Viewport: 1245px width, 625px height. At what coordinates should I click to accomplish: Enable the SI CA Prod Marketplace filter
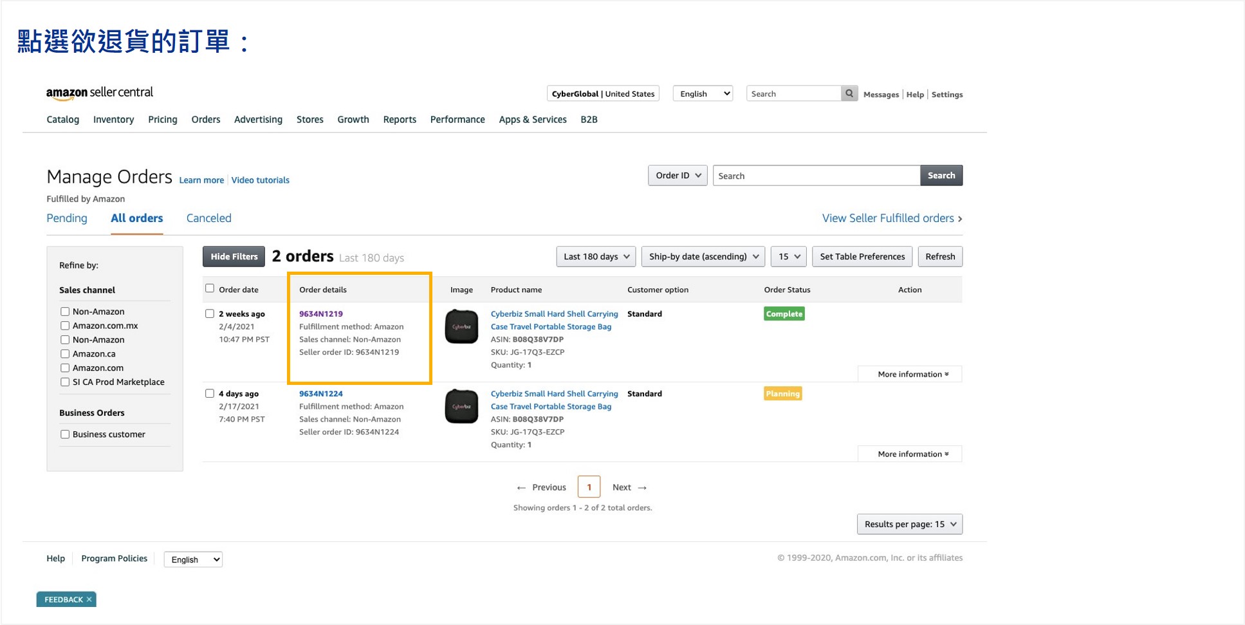coord(65,382)
